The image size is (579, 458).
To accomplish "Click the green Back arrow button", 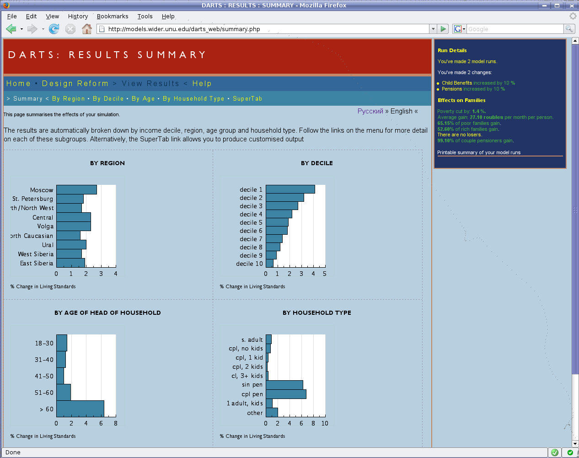I will [x=11, y=29].
